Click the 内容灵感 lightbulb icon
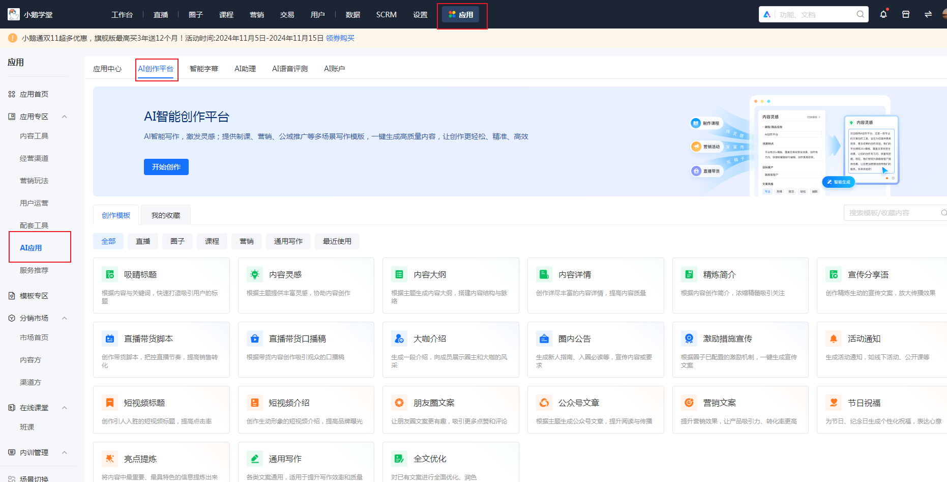This screenshot has width=947, height=482. 255,274
